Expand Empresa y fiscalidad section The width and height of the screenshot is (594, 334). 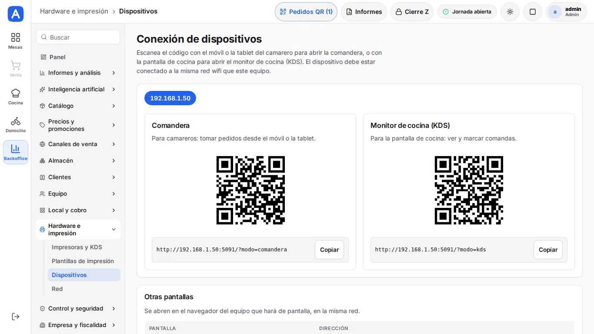[x=78, y=325]
